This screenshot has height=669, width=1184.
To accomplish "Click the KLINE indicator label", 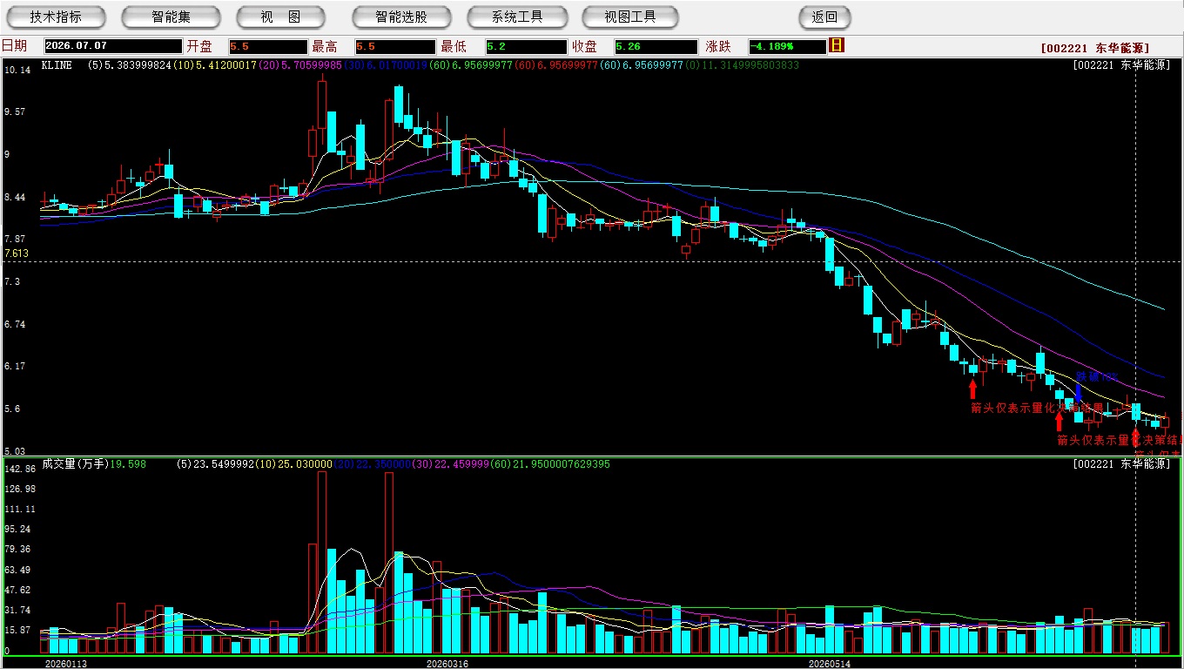I will 57,65.
